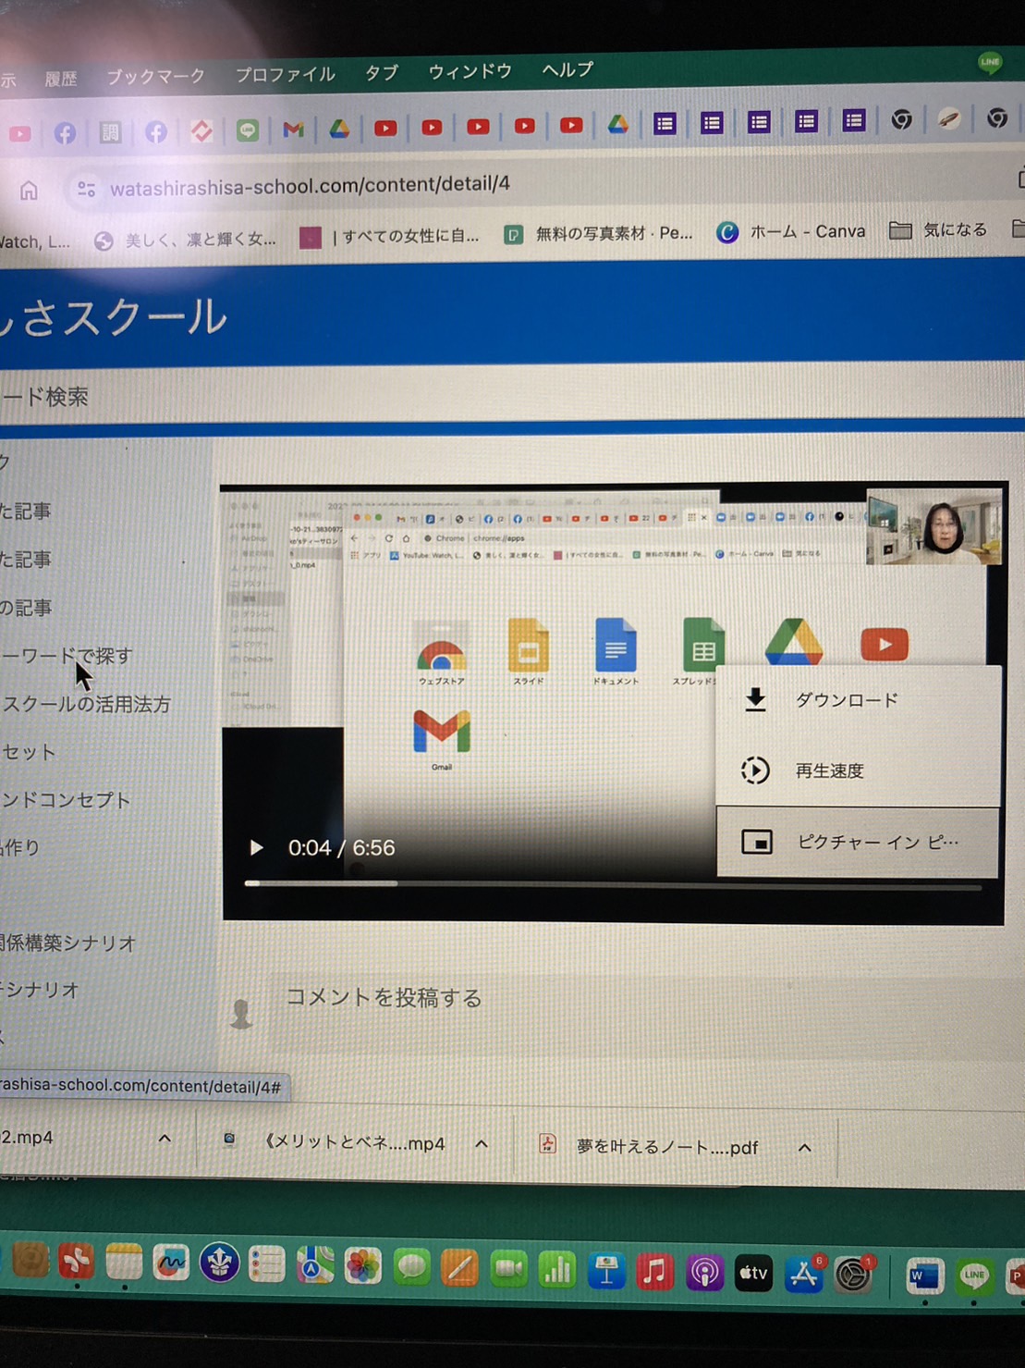
Task: Click the LINE icon in the menu bar
Action: click(990, 63)
